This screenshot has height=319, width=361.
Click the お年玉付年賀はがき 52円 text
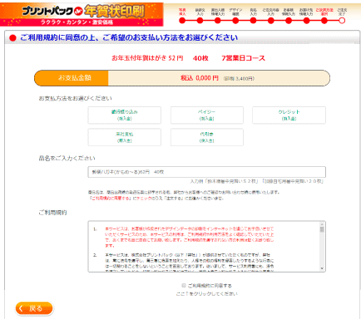click(x=147, y=58)
